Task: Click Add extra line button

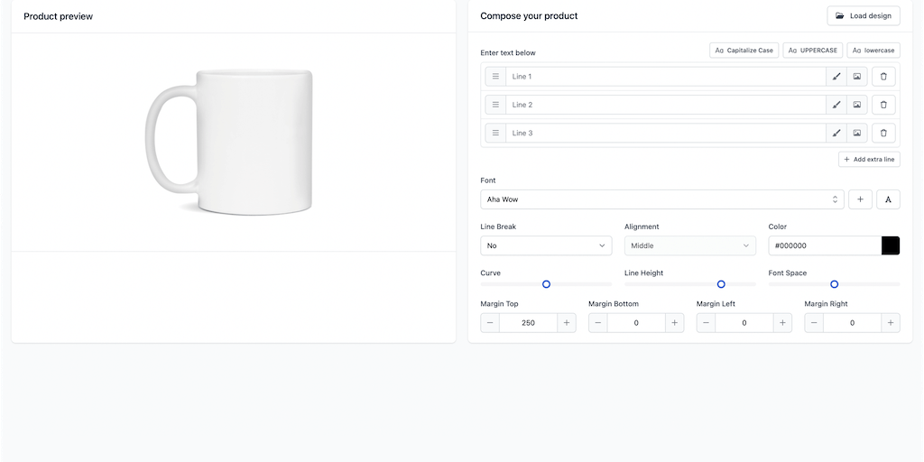Action: (869, 160)
